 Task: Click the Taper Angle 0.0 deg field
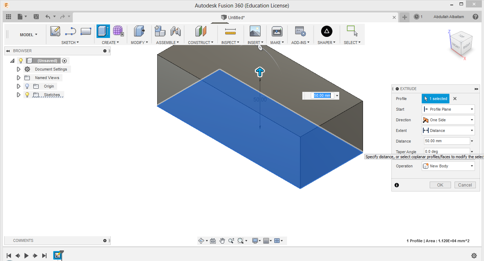tap(447, 151)
